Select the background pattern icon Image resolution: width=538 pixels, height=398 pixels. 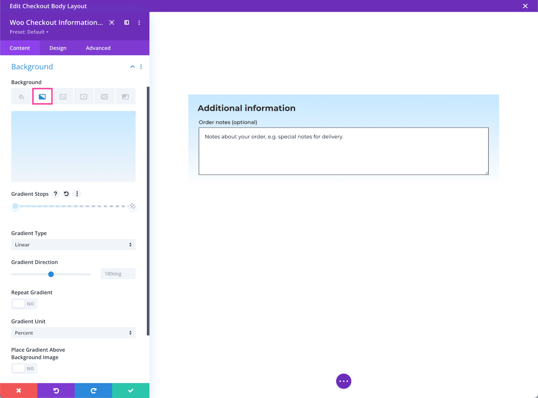click(104, 96)
